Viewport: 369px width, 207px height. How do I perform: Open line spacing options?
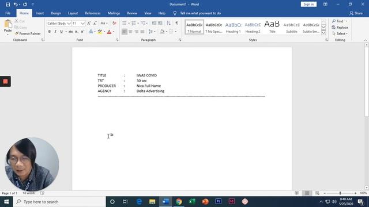[152, 32]
